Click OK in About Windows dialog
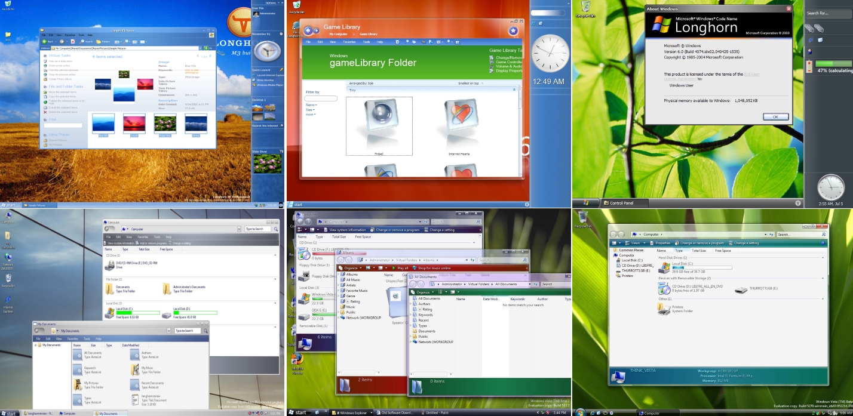Screen dimensions: 853x416 [775, 117]
